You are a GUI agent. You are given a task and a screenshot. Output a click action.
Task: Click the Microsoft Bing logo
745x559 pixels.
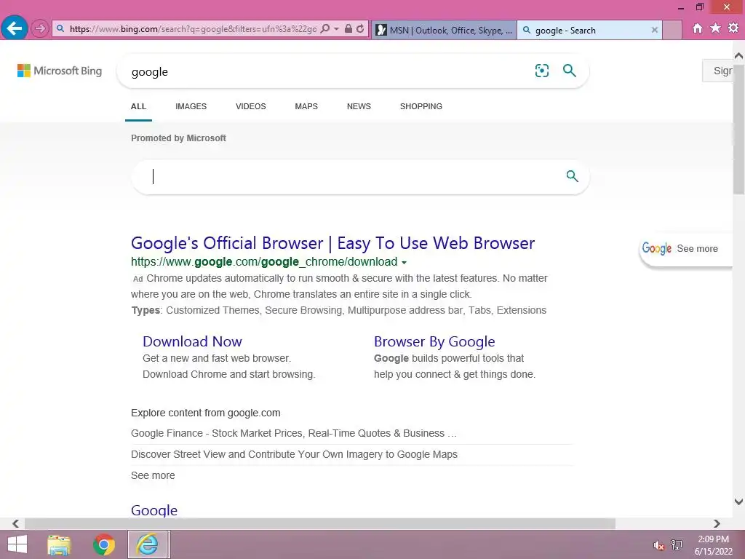click(60, 71)
